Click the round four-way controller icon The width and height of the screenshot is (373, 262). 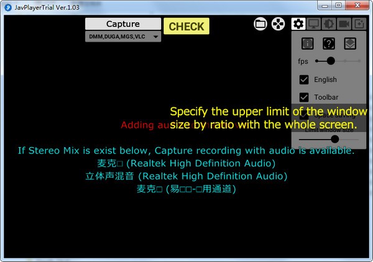tap(278, 24)
